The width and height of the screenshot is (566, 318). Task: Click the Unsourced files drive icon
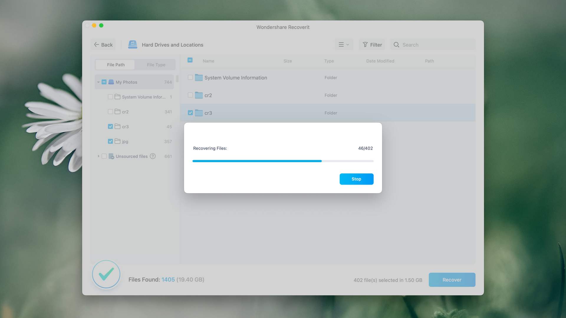[111, 156]
